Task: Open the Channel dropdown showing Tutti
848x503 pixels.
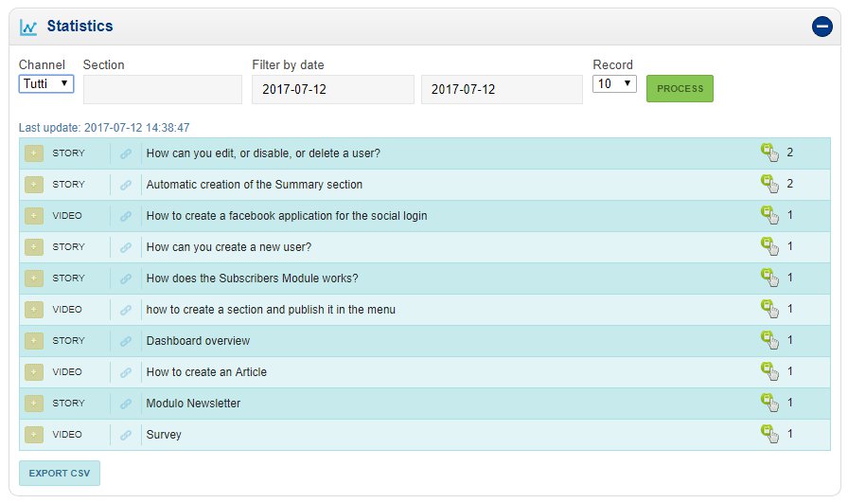Action: [x=46, y=83]
